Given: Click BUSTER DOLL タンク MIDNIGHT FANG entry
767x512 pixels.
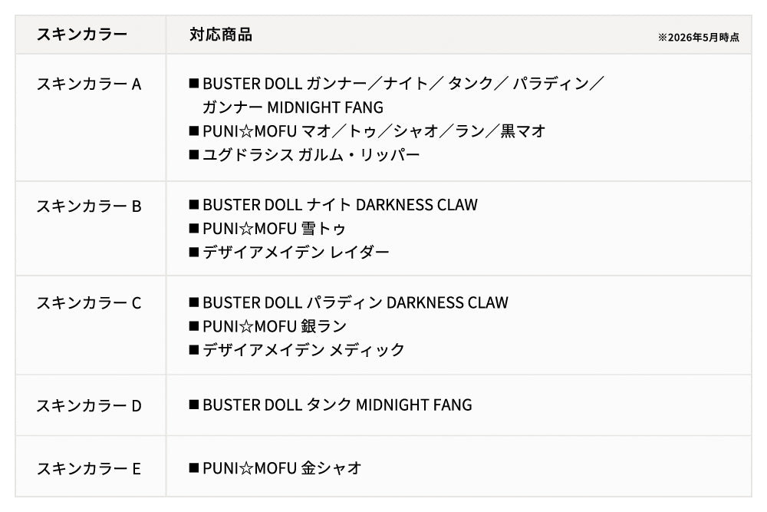Looking at the screenshot, I should click(x=331, y=405).
